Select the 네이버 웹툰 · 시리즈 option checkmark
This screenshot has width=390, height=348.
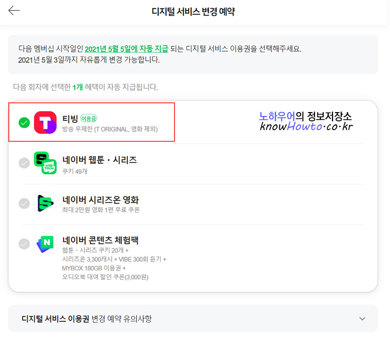(24, 163)
